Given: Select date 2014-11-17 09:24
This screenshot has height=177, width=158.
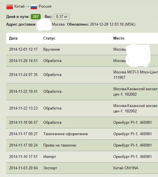Looking at the screenshot, I should tap(23, 145).
